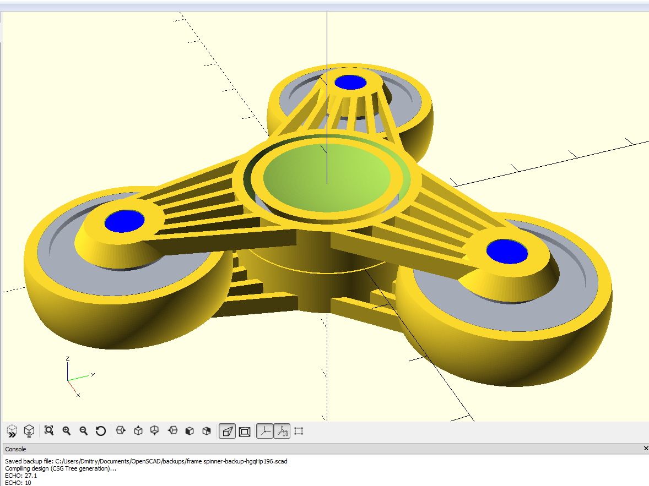Zoom out with the magnifier minus icon
649x486 pixels.
(x=84, y=431)
